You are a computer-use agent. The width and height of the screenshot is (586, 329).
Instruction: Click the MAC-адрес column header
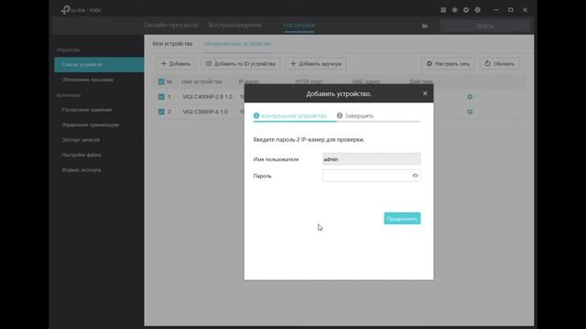366,81
